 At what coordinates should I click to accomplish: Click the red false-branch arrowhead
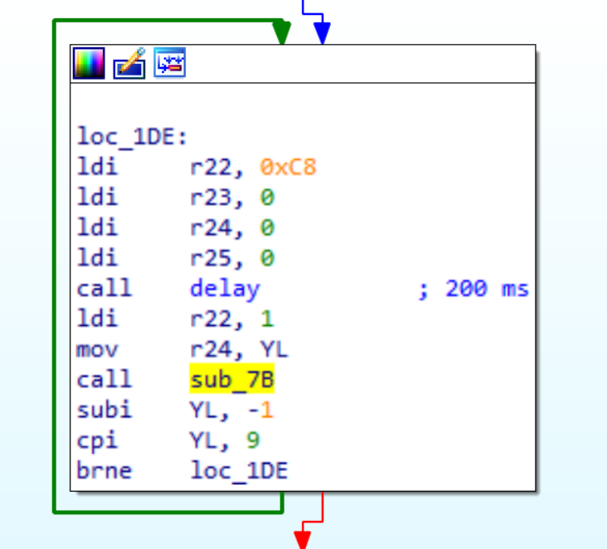point(303,540)
